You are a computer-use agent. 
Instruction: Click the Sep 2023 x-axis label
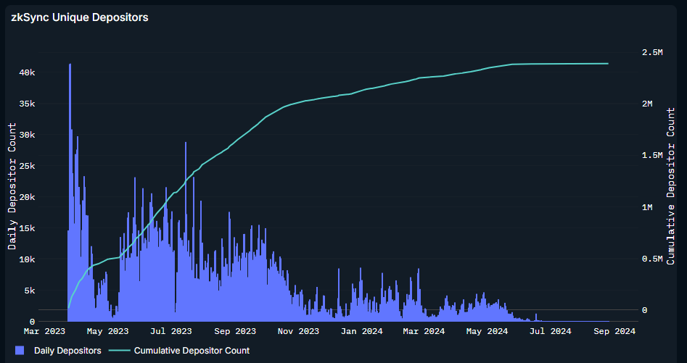pos(235,332)
